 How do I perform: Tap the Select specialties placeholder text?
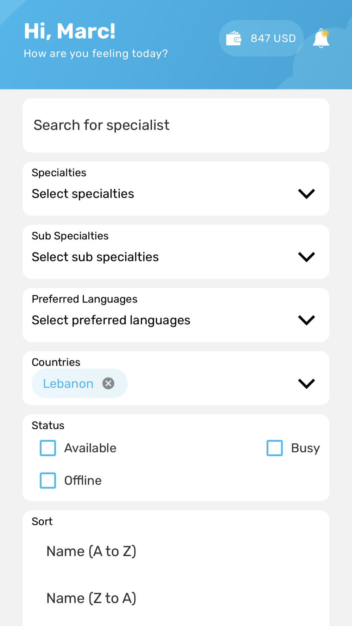click(83, 194)
